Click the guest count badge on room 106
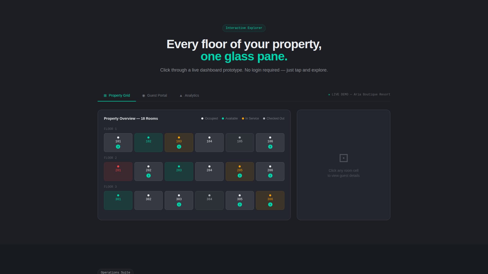The image size is (488, 274). click(270, 147)
